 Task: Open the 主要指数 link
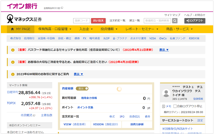47,115
